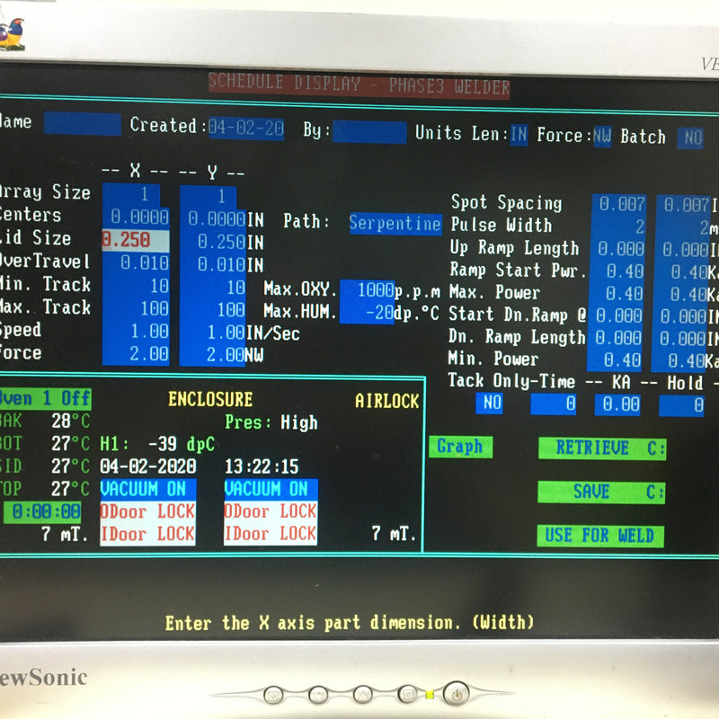The width and height of the screenshot is (719, 719).
Task: Select the By field
Action: 369,132
